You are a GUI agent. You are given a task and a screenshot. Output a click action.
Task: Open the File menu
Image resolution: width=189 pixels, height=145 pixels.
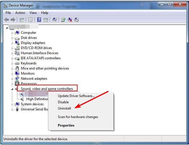point(8,13)
